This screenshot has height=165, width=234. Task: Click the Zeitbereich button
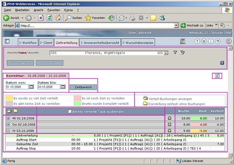coord(83,87)
